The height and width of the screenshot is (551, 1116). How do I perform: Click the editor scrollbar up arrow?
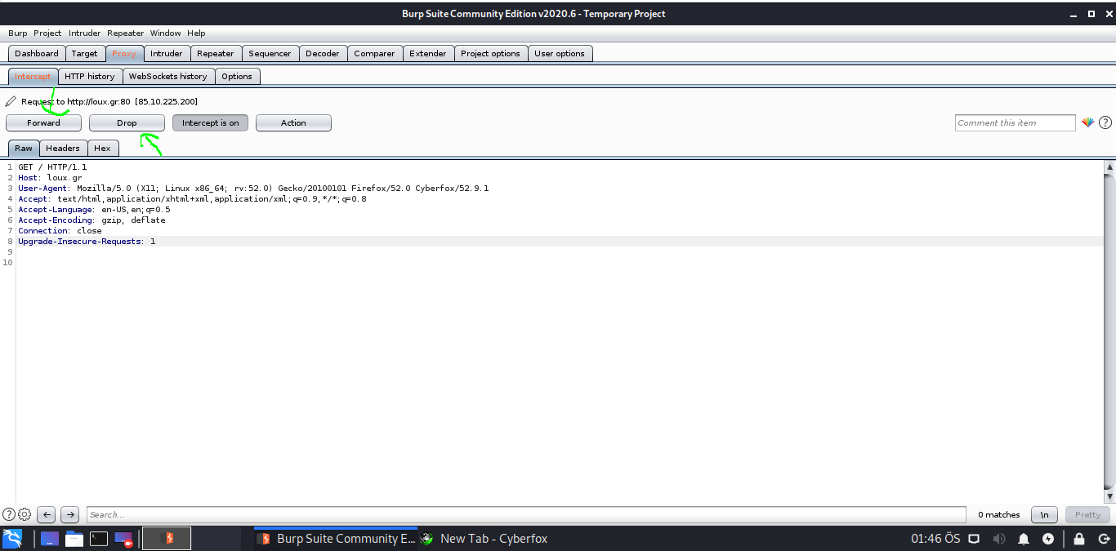(1109, 167)
